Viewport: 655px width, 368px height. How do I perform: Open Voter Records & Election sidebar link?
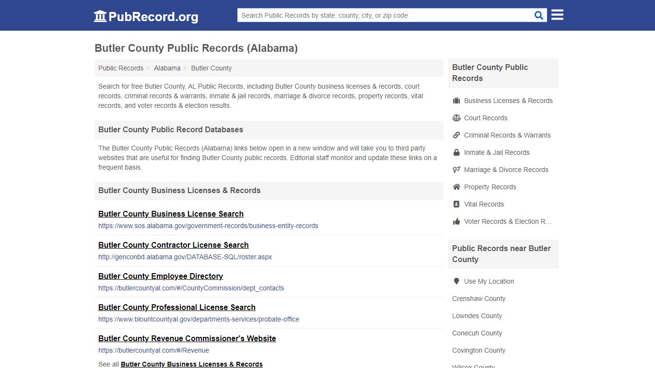coord(508,221)
